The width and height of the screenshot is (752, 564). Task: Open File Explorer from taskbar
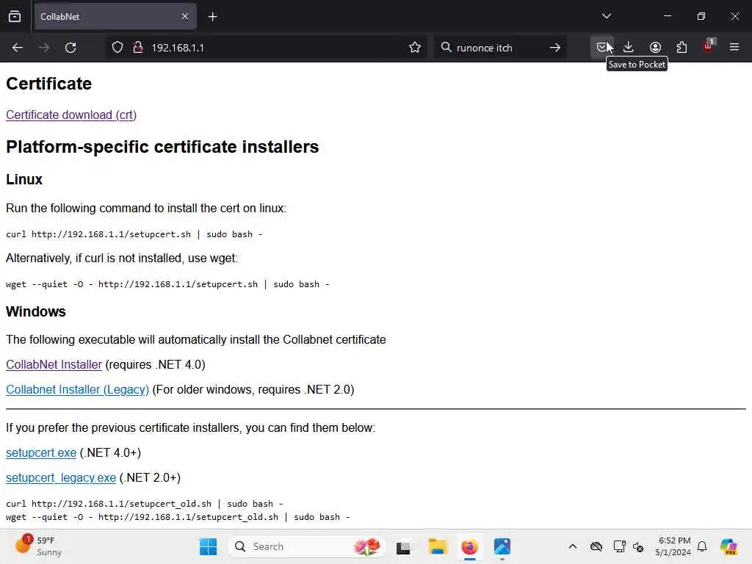(437, 546)
